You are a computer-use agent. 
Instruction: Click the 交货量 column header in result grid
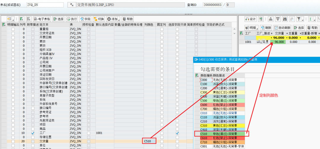pos(278,33)
